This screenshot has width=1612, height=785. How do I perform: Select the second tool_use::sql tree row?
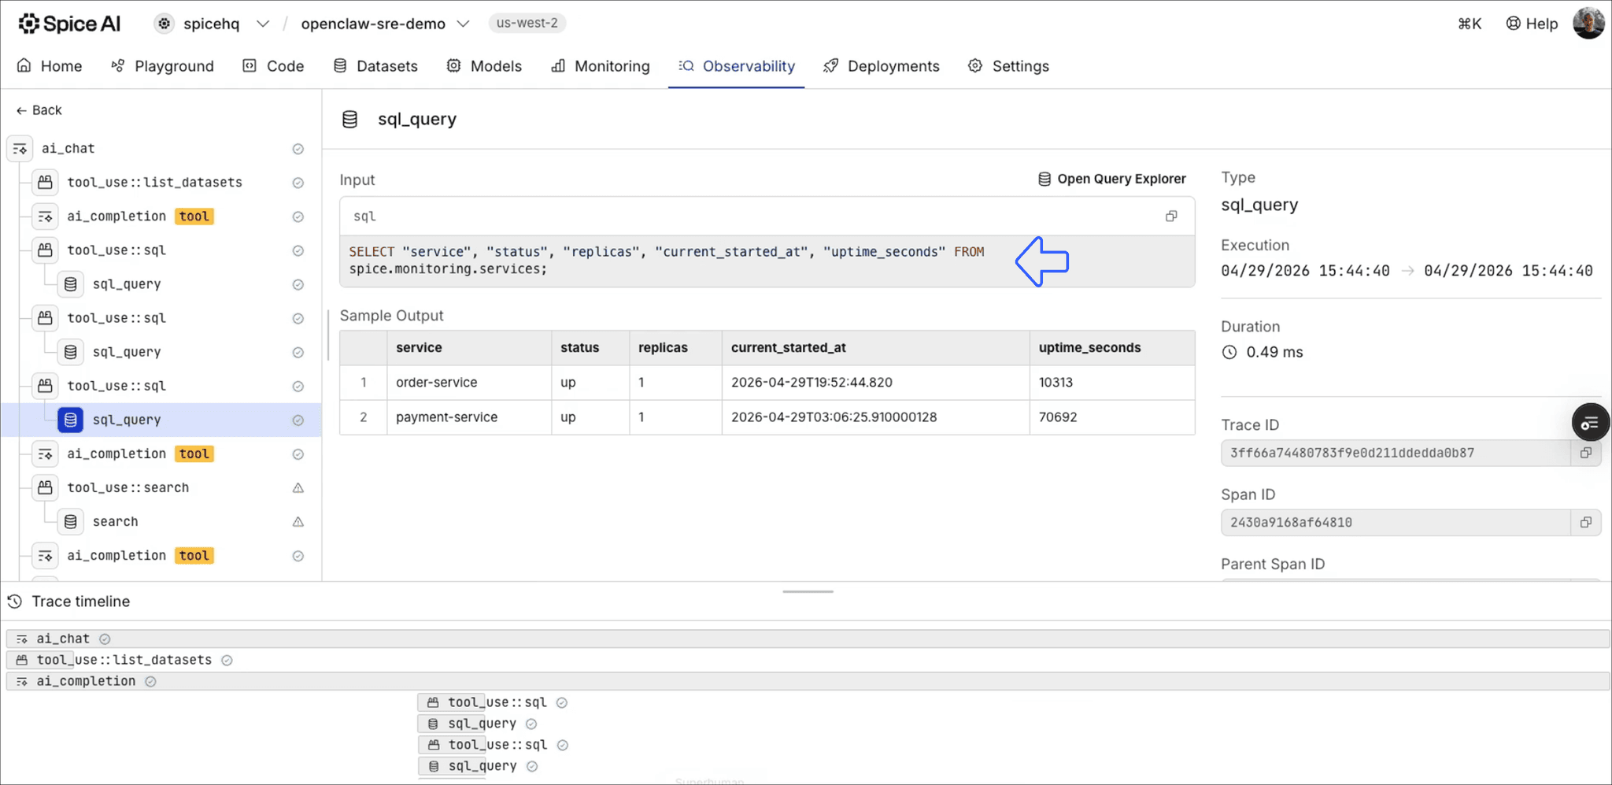tap(161, 318)
